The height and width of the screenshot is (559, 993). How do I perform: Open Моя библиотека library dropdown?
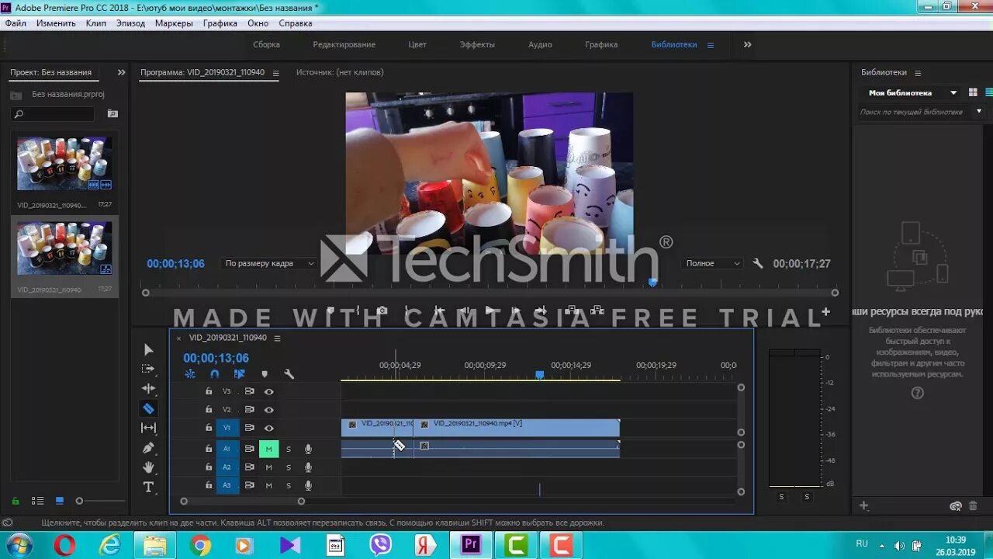pyautogui.click(x=912, y=92)
